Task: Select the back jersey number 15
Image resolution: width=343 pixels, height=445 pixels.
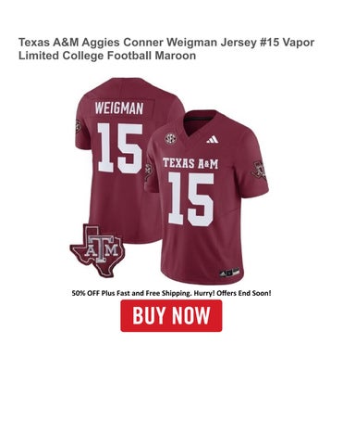Action: pyautogui.click(x=120, y=148)
